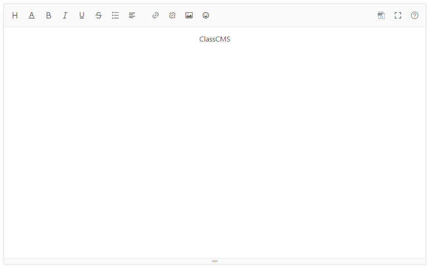Open the emoji picker
This screenshot has width=430, height=268.
point(206,15)
